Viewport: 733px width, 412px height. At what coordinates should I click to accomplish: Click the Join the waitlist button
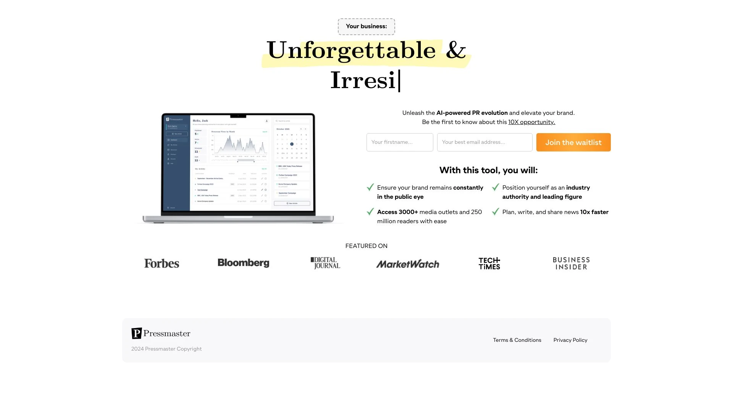573,142
